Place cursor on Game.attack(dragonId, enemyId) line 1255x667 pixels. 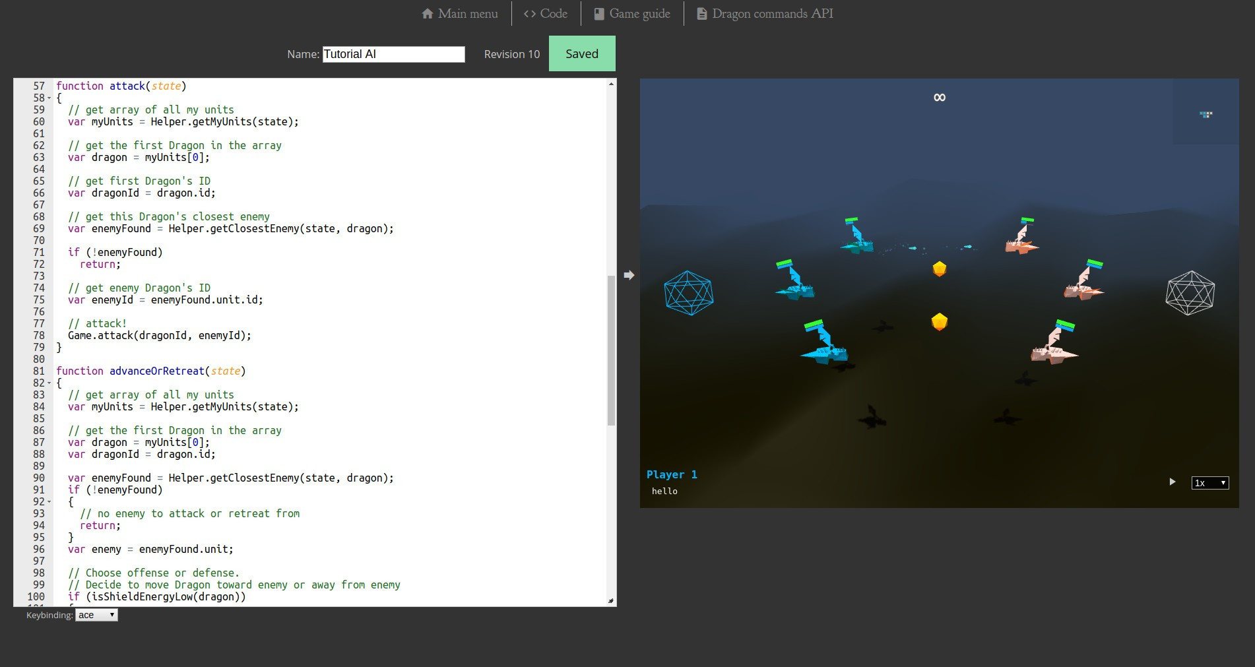tap(160, 335)
